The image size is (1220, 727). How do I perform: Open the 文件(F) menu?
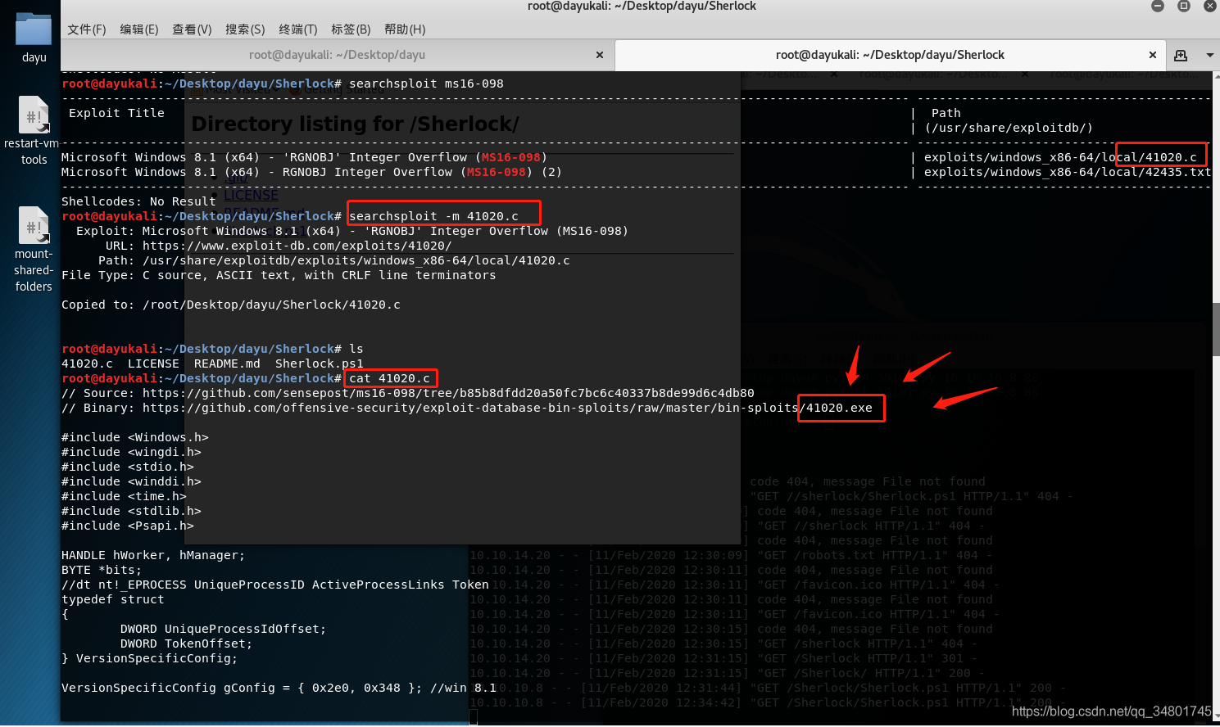87,29
